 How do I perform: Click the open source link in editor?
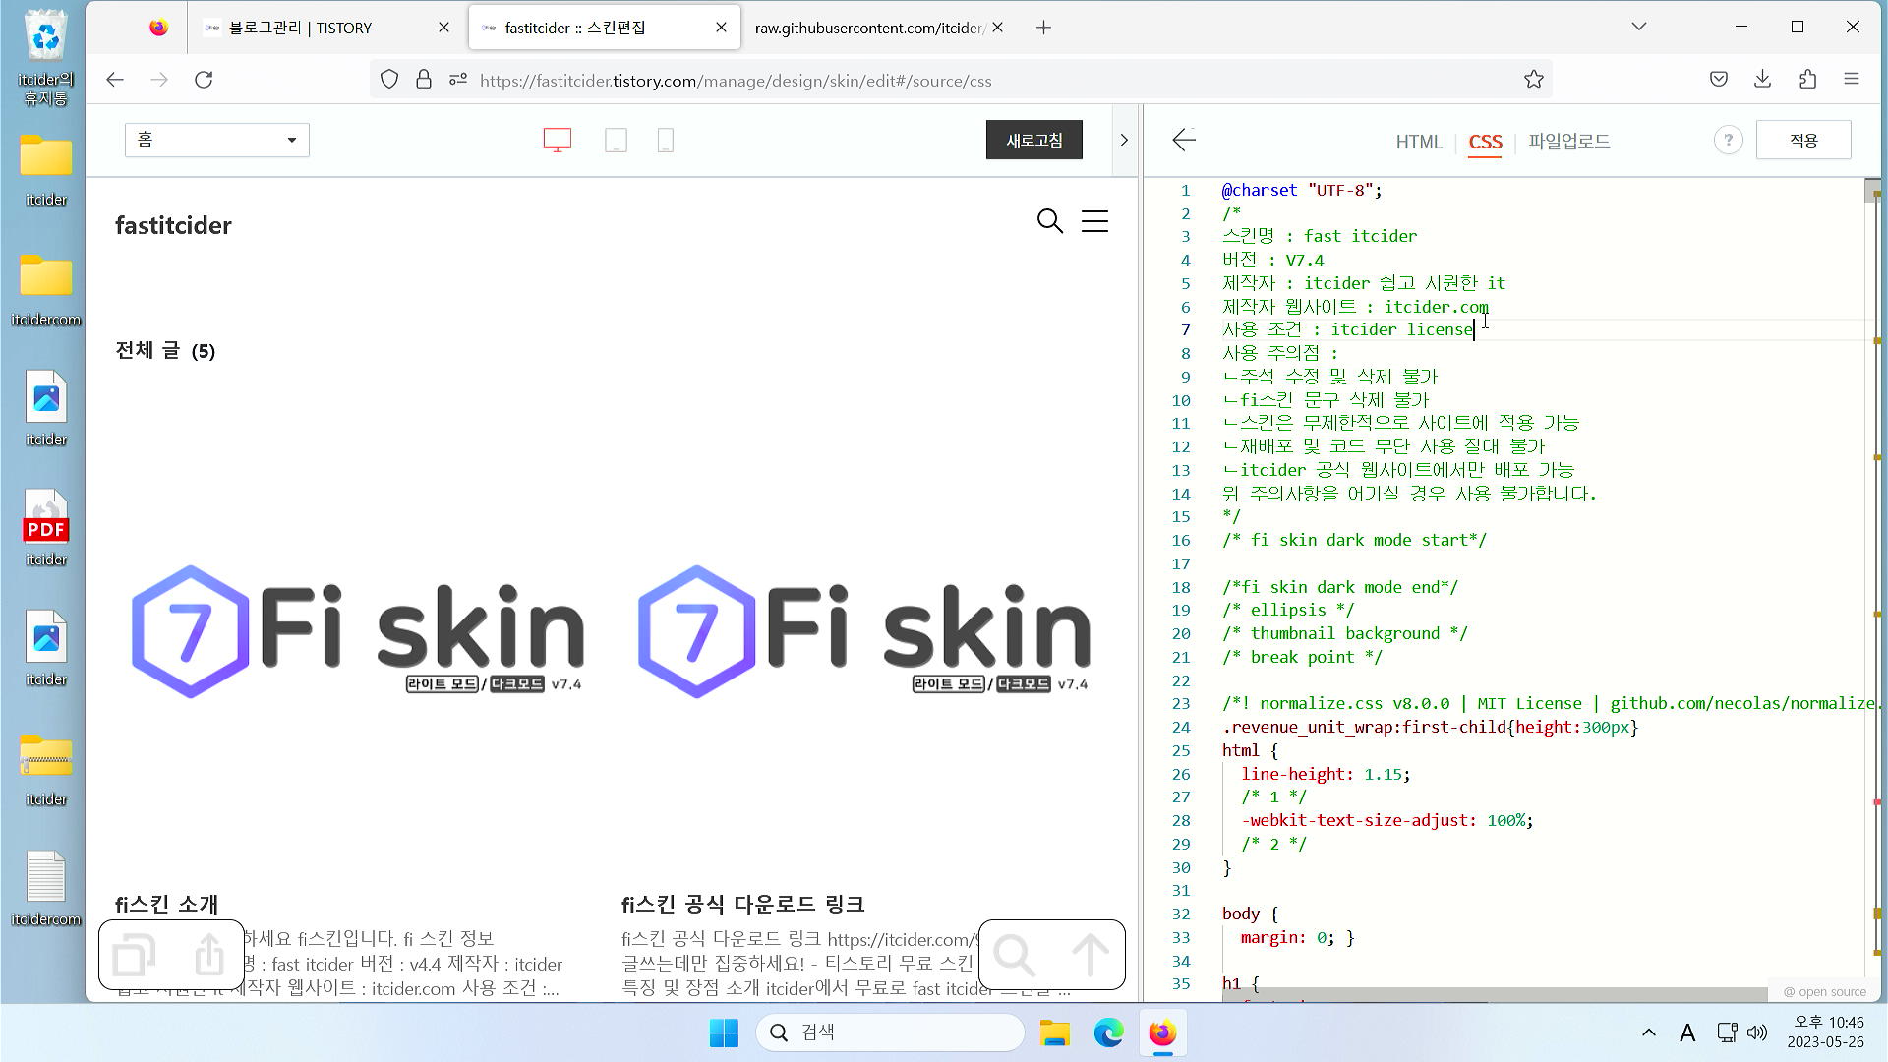[x=1825, y=992]
